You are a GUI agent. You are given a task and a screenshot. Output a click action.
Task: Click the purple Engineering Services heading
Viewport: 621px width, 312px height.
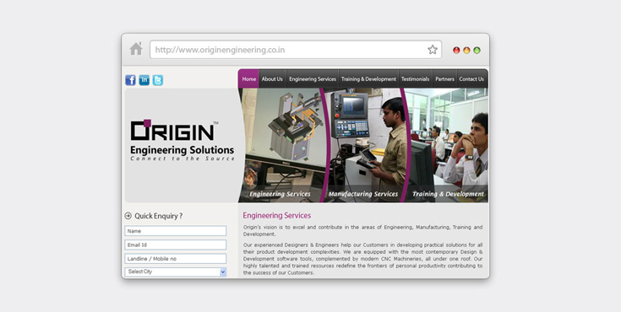click(x=277, y=216)
